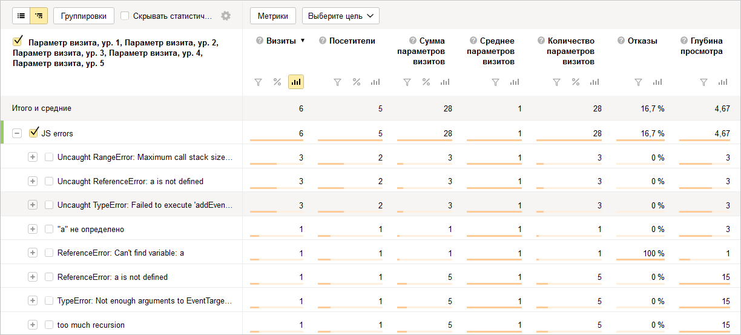Click filter icon under Глубина просмотра column
Image resolution: width=741 pixels, height=335 pixels.
[x=703, y=82]
